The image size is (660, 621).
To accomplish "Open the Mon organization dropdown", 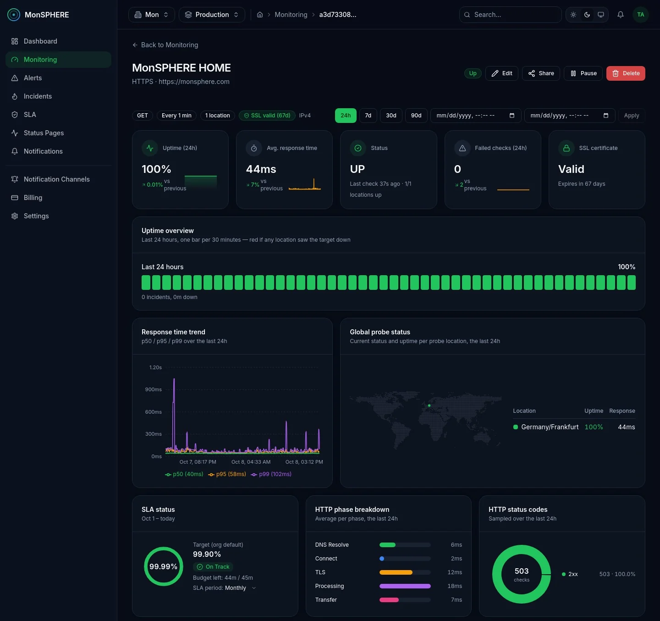I will pyautogui.click(x=152, y=15).
